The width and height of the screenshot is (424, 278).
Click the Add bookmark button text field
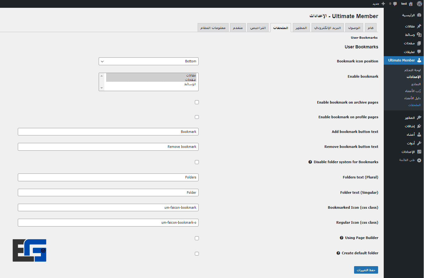(108, 132)
